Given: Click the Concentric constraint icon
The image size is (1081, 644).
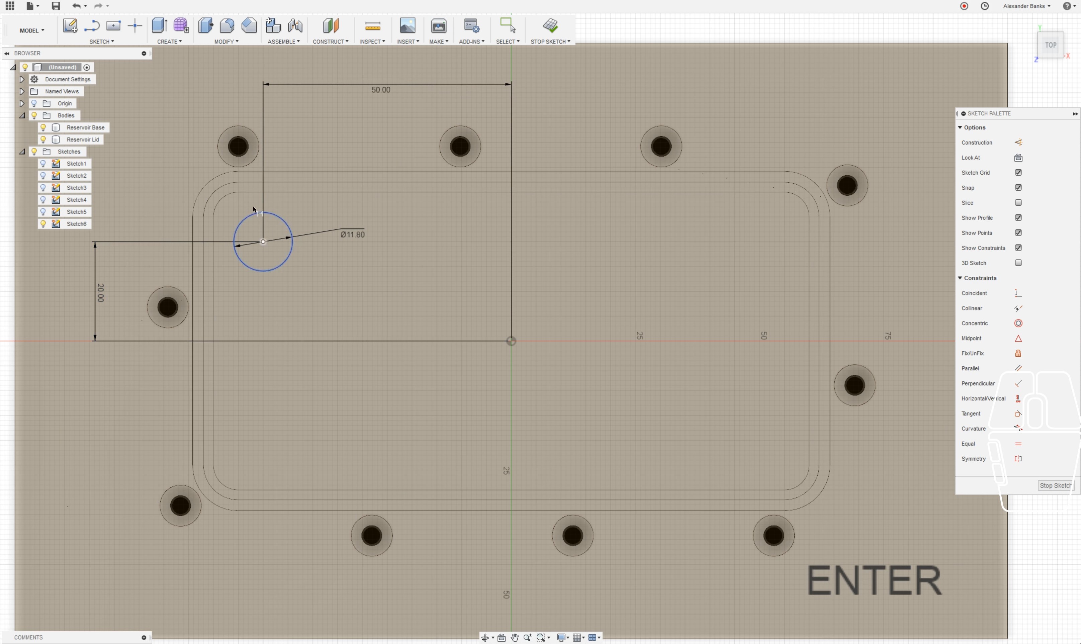Looking at the screenshot, I should 1018,323.
